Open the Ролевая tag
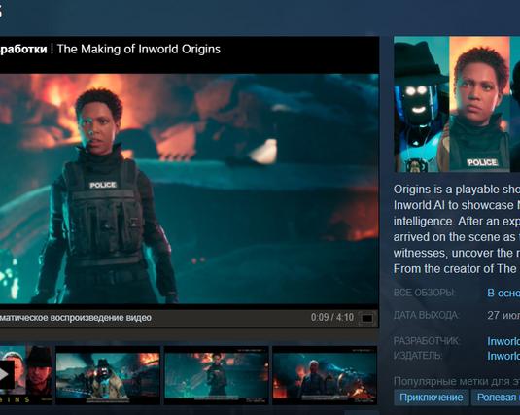 497,398
